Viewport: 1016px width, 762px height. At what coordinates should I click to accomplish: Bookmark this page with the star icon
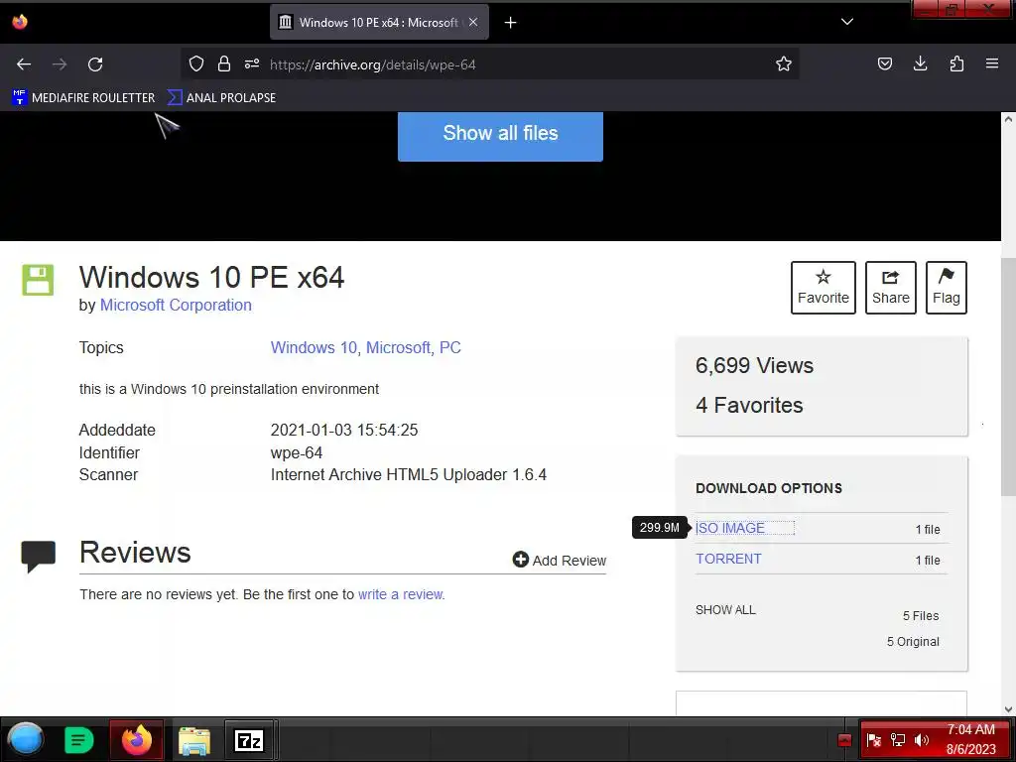[784, 63]
